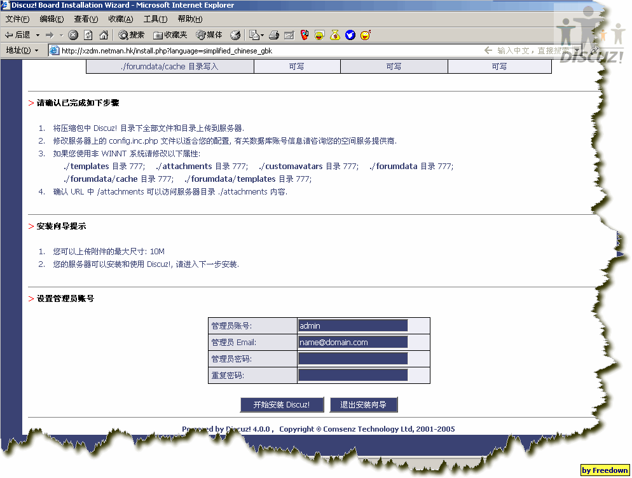The height and width of the screenshot is (478, 632).
Task: Refresh the page using the refresh icon
Action: point(88,35)
